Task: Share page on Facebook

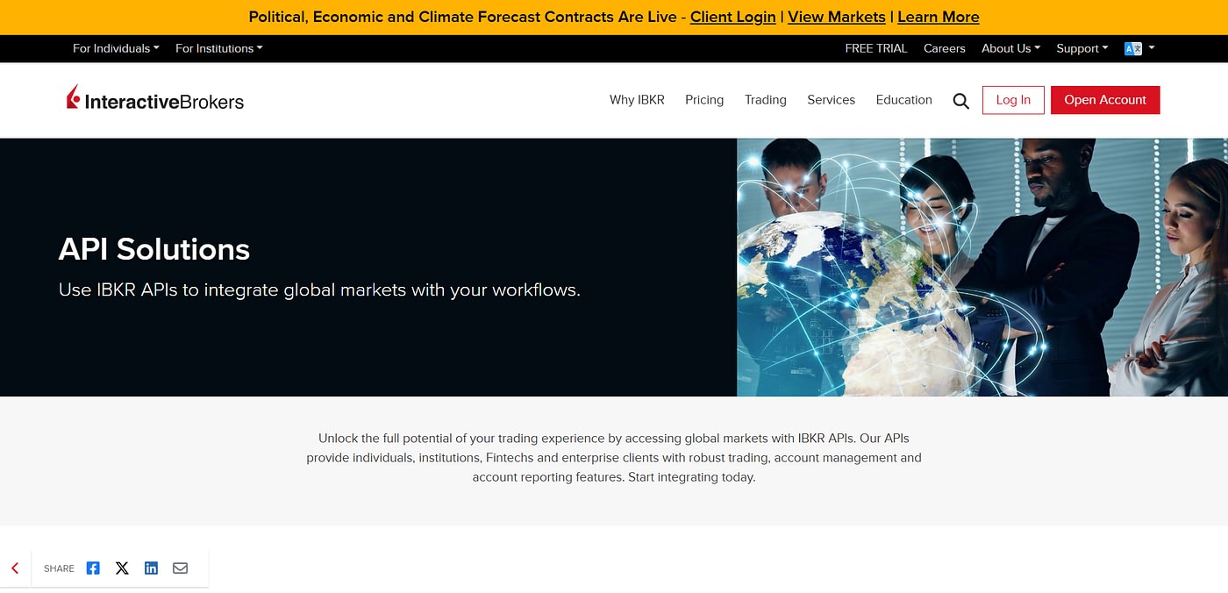Action: tap(93, 568)
